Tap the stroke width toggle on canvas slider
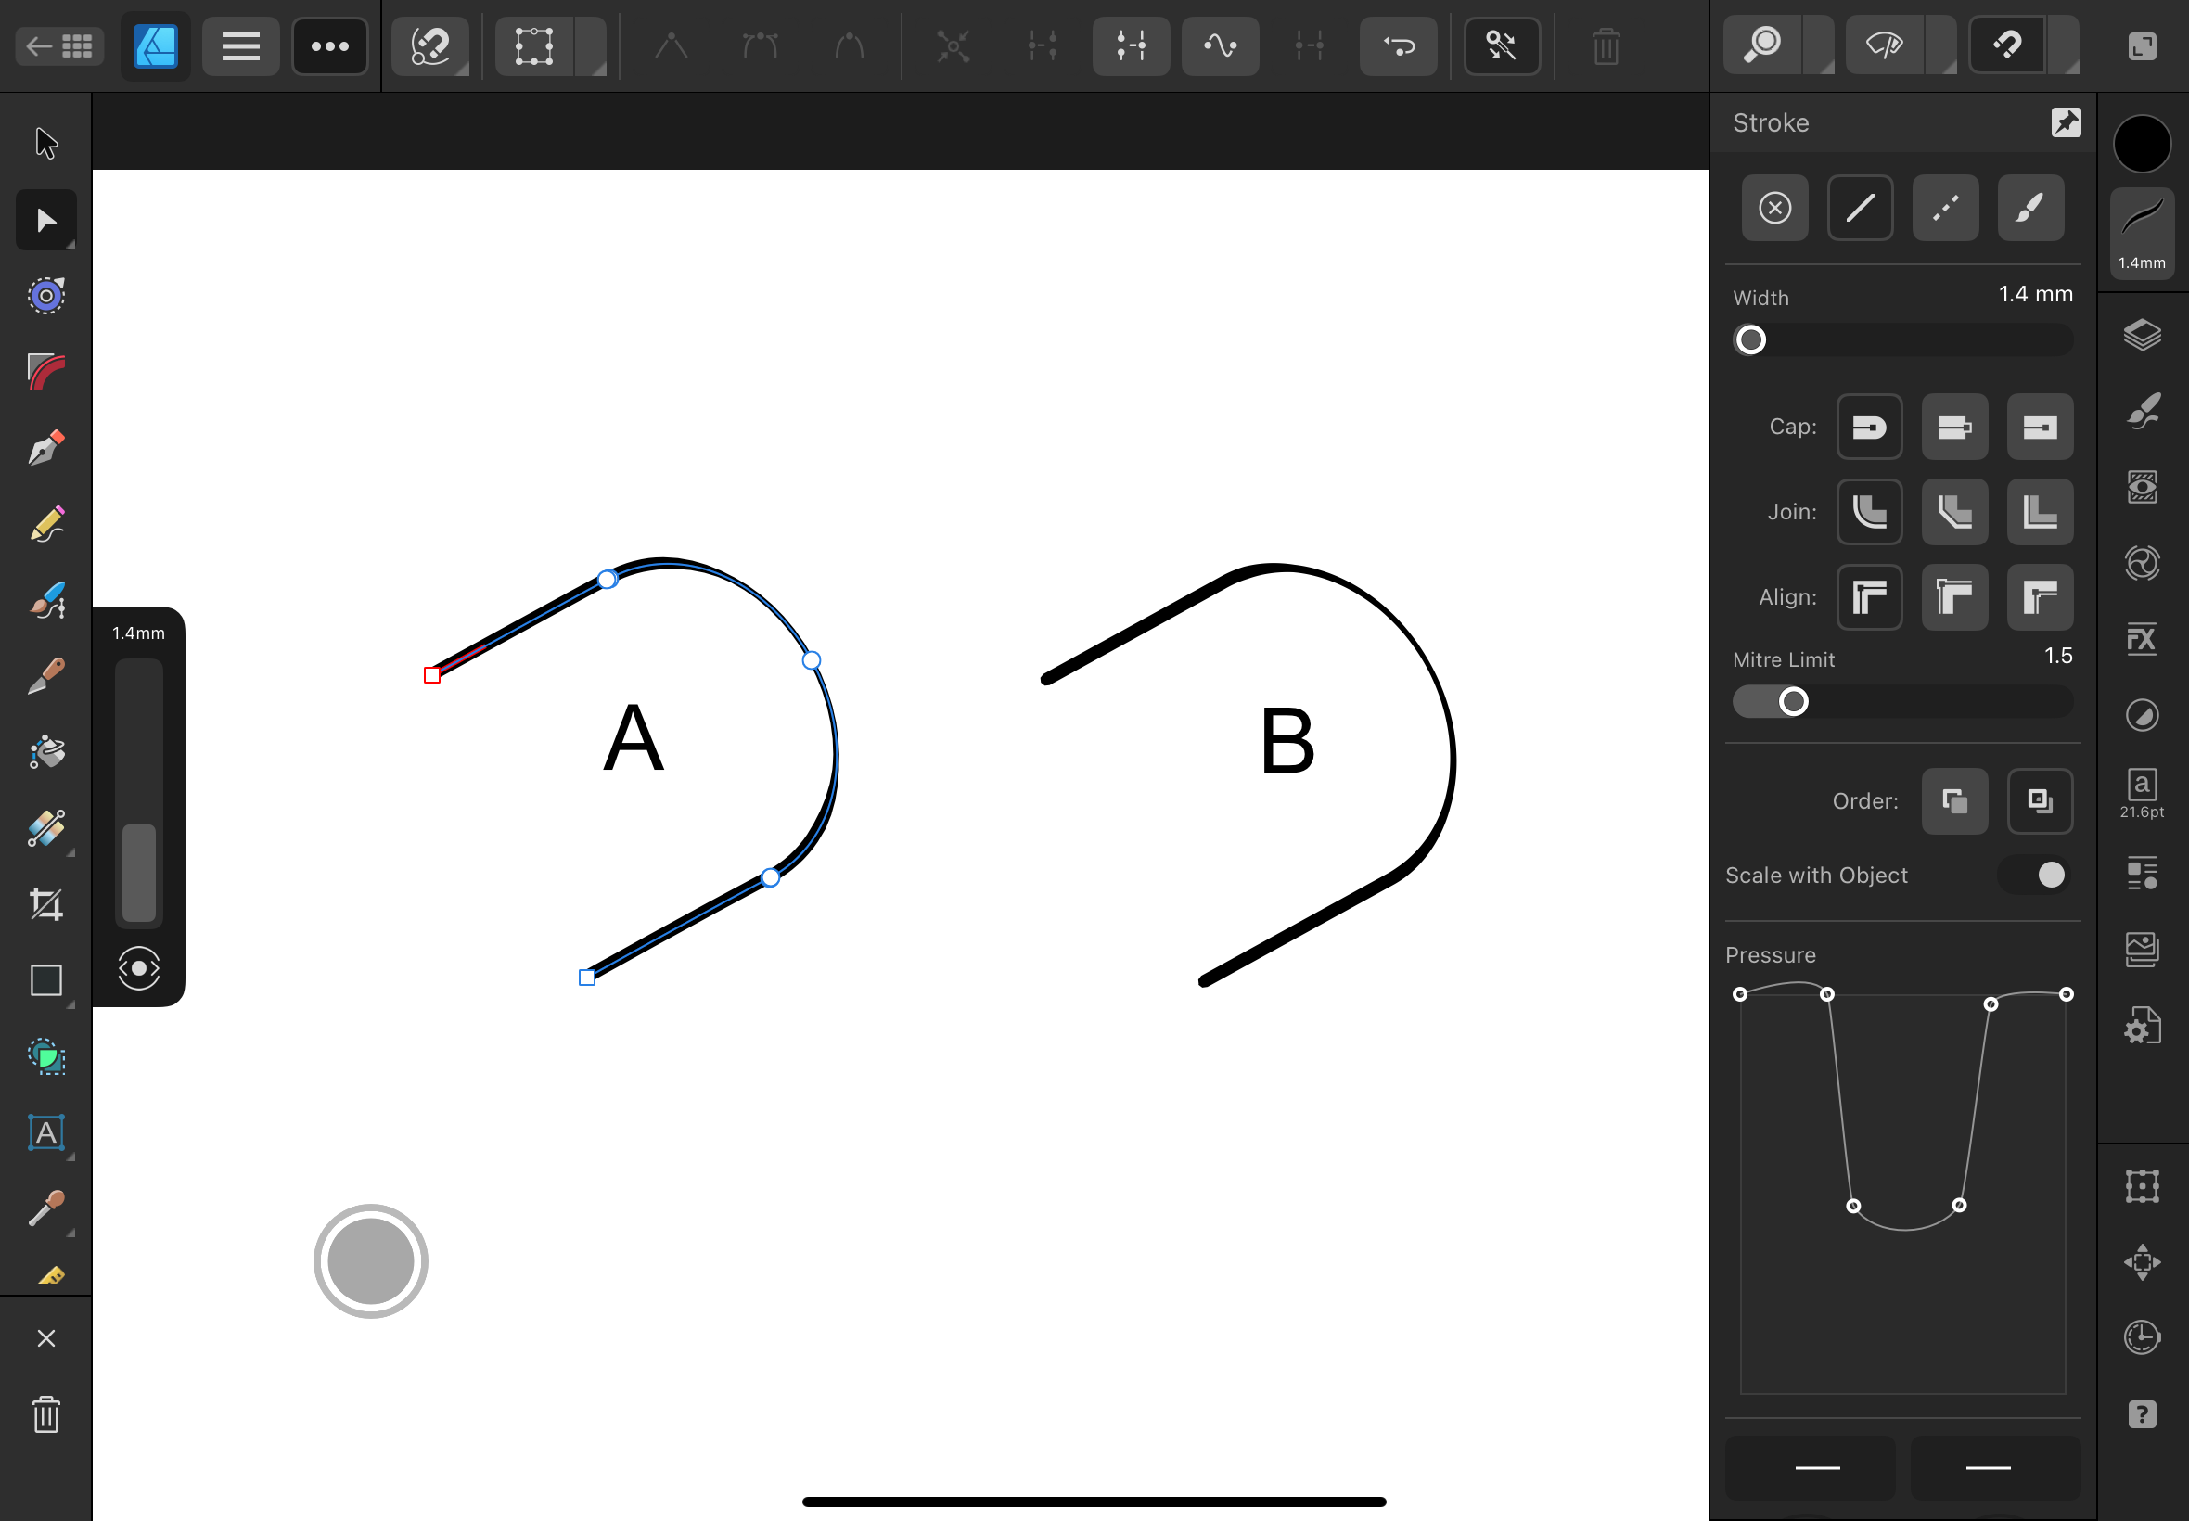This screenshot has height=1521, width=2189. point(138,968)
